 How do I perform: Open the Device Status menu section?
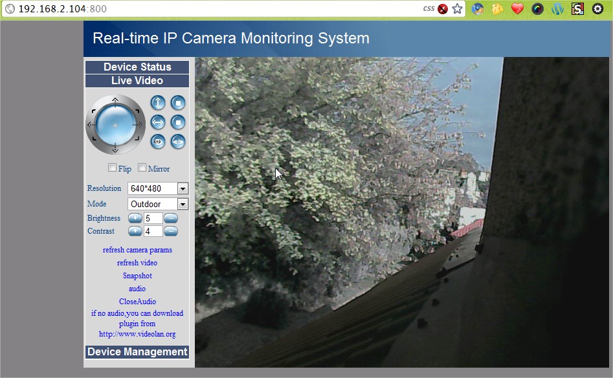click(x=137, y=67)
